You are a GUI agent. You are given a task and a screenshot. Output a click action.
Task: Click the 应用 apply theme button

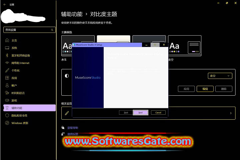186,89
